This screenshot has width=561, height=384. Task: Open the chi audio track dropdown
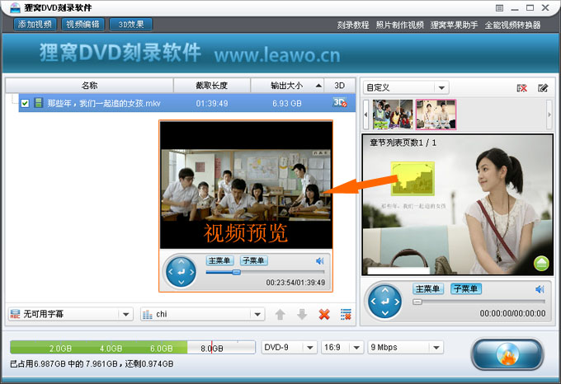click(x=202, y=314)
